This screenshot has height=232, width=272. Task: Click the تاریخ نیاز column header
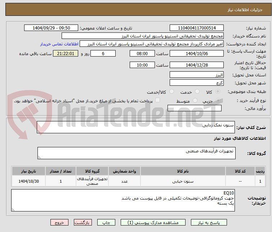pos(28,171)
